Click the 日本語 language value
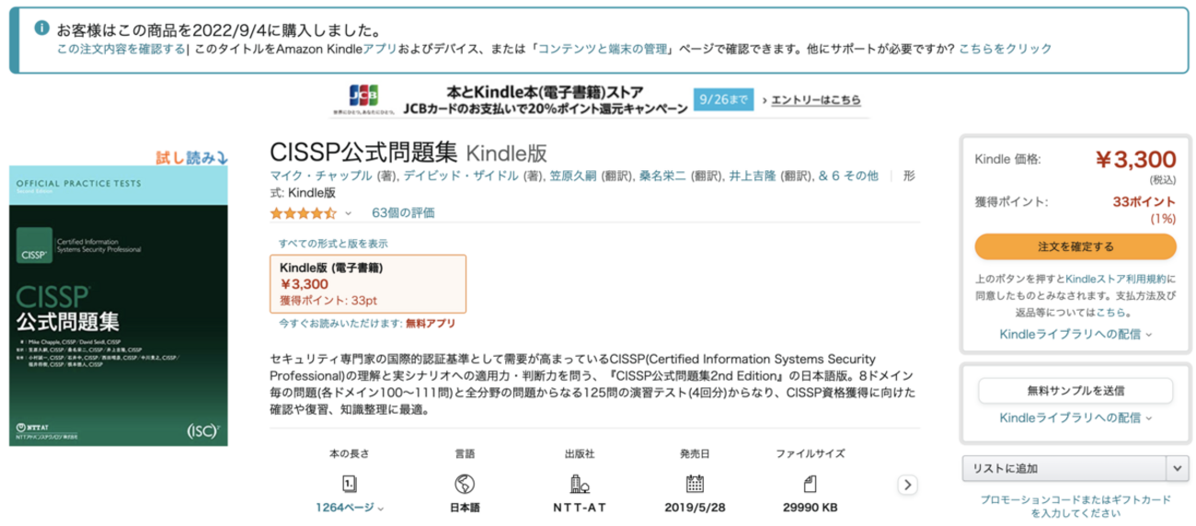 pyautogui.click(x=465, y=508)
